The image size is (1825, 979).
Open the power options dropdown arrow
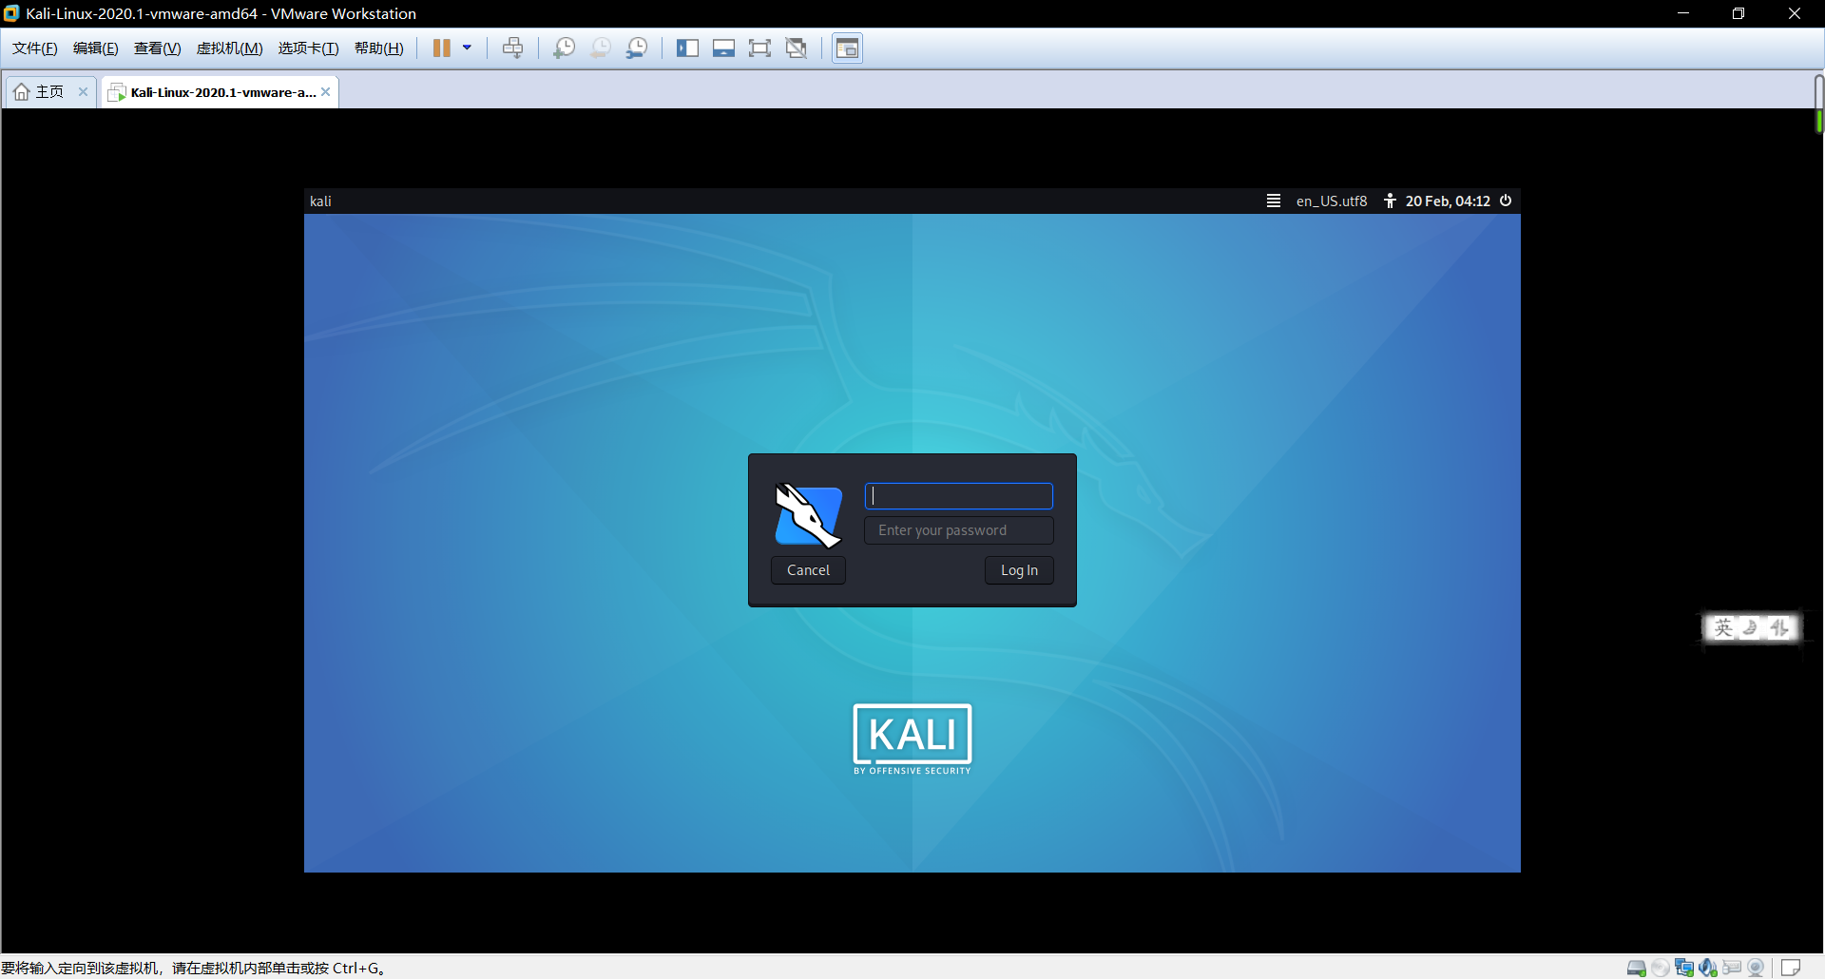467,48
